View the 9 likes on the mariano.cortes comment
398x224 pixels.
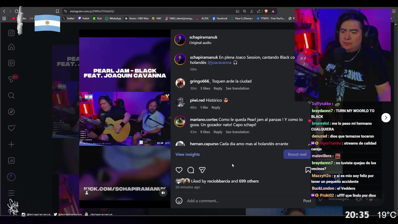tap(205, 132)
